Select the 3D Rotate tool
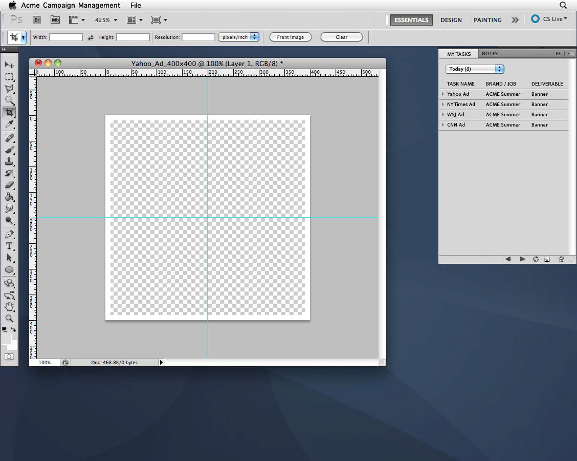This screenshot has width=577, height=461. pos(9,283)
